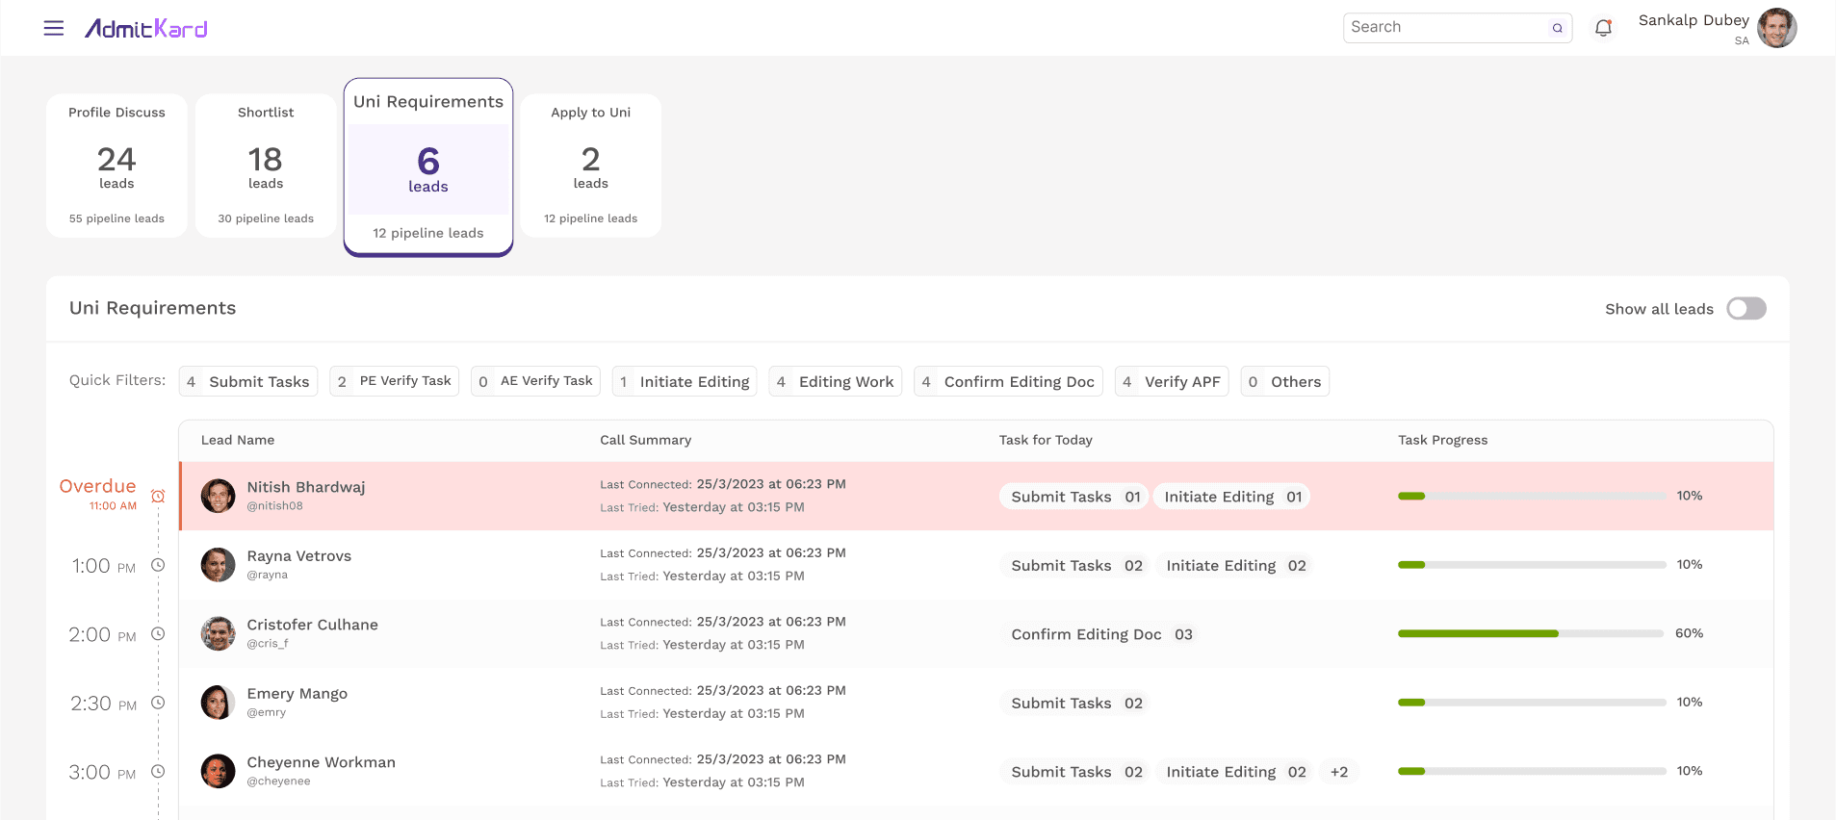The width and height of the screenshot is (1836, 820).
Task: Click the clock icon beside 2:00 PM
Action: click(x=158, y=633)
